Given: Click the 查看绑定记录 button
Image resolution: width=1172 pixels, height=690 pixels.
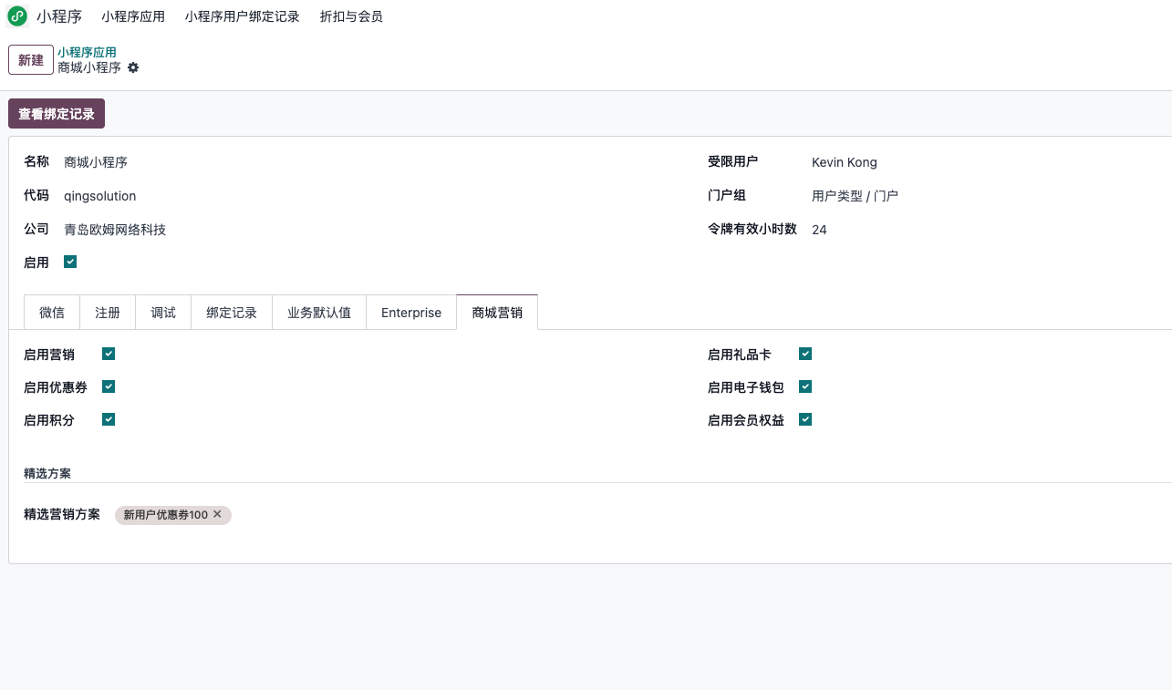Looking at the screenshot, I should pyautogui.click(x=57, y=114).
